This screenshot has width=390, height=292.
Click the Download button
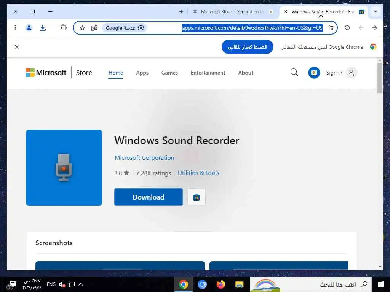pyautogui.click(x=149, y=197)
